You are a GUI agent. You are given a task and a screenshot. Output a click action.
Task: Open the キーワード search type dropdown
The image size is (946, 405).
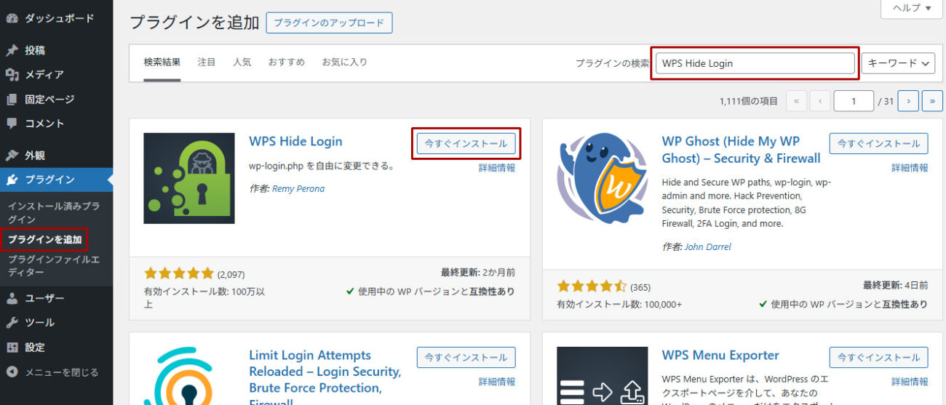[898, 63]
